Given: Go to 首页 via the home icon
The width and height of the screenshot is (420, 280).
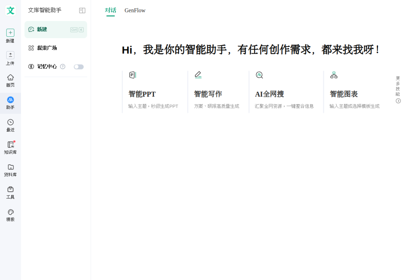Looking at the screenshot, I should [x=10, y=80].
